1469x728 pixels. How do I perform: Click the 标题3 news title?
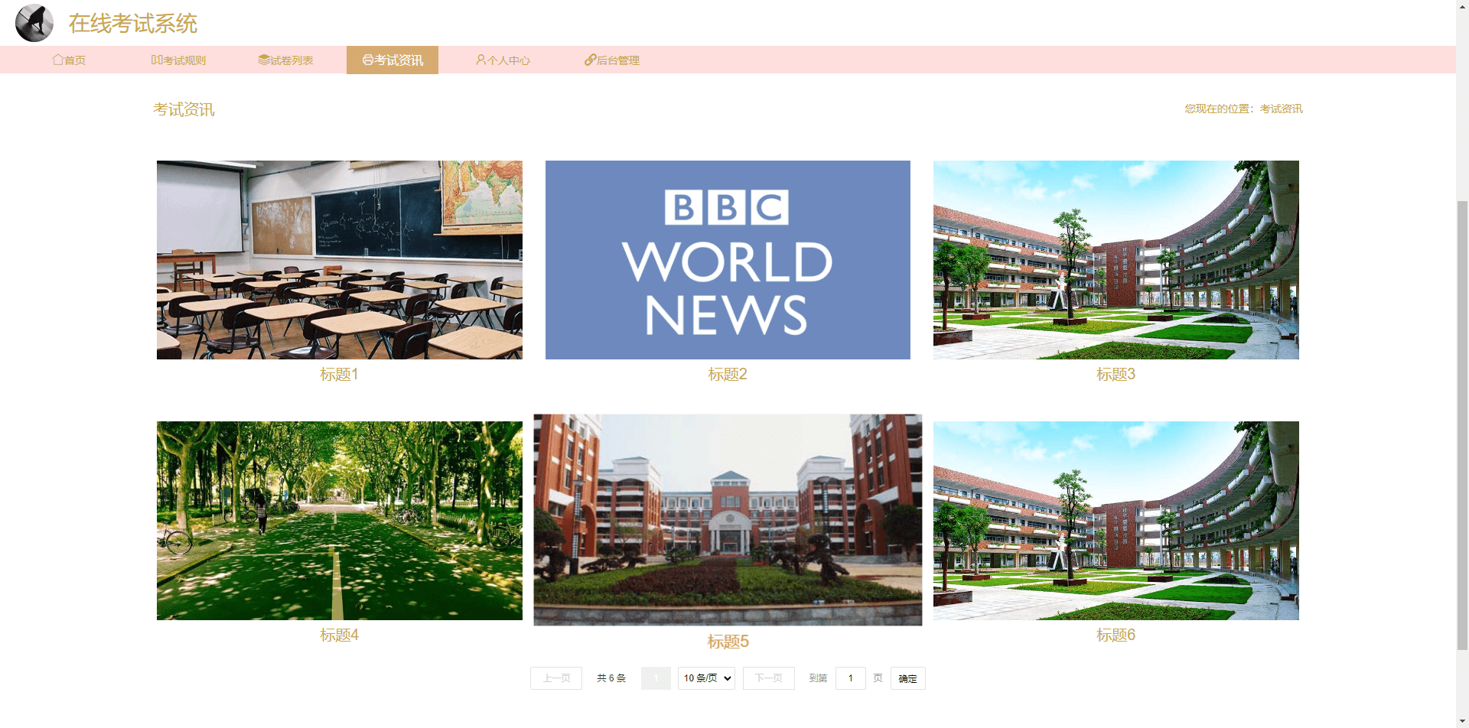point(1116,374)
